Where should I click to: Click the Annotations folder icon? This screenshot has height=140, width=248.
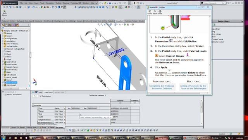point(5,41)
